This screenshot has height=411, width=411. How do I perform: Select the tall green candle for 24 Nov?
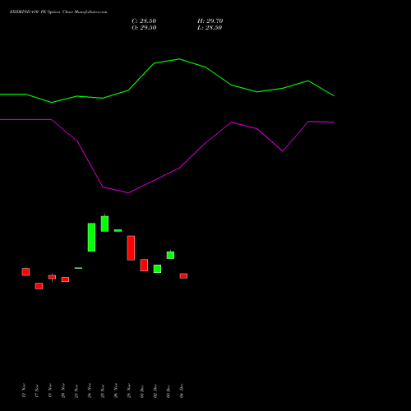click(91, 238)
